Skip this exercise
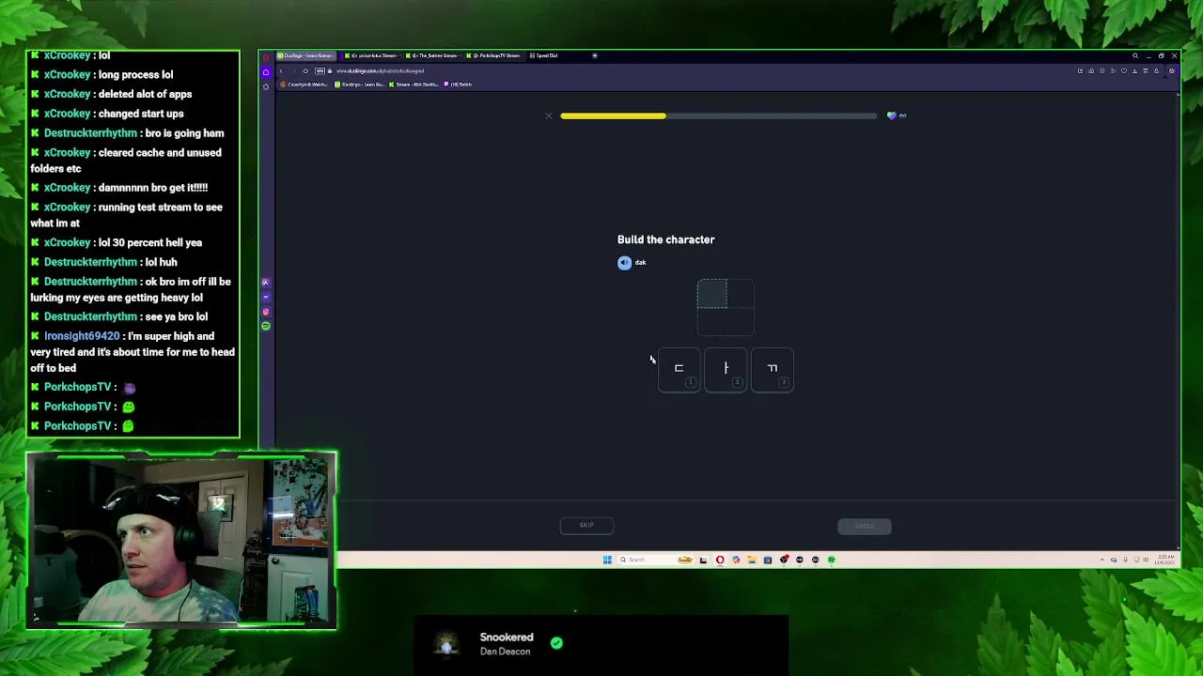1203x676 pixels. [x=586, y=526]
